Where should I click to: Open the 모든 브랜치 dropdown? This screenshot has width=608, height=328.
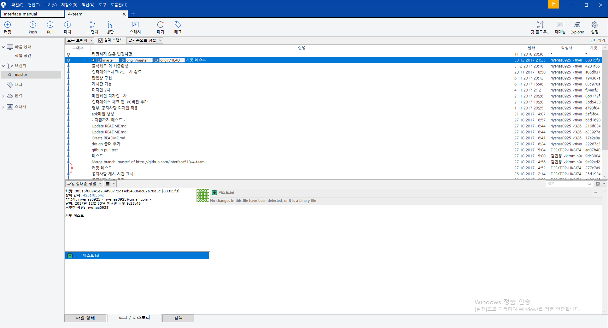coord(79,40)
